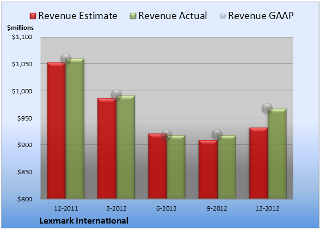320x229 pixels.
Task: Select the Revenue GAAP legend label
Action: [x=261, y=16]
